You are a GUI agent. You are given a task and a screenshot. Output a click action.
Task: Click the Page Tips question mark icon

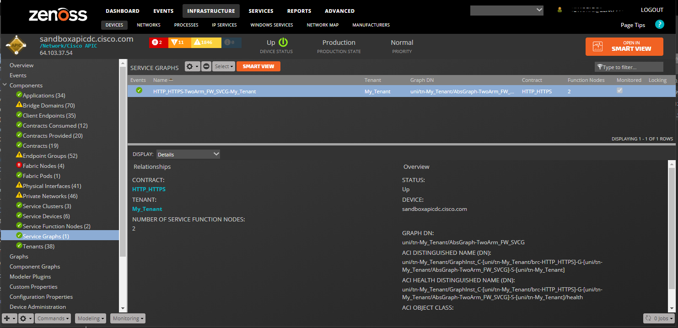point(659,25)
